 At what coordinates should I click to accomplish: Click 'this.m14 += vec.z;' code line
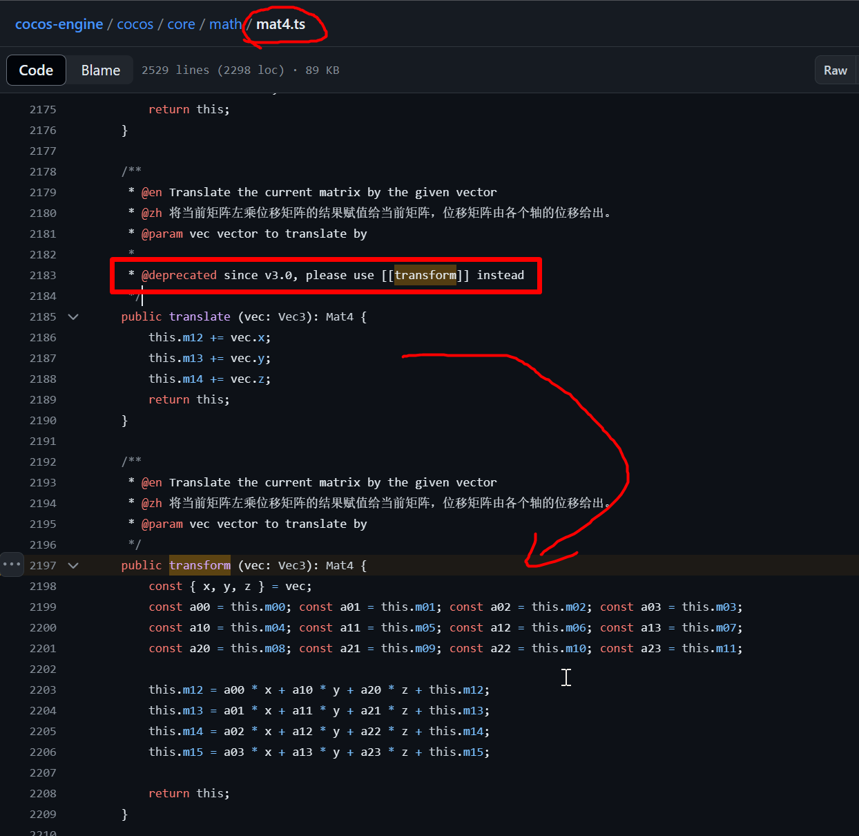click(210, 379)
